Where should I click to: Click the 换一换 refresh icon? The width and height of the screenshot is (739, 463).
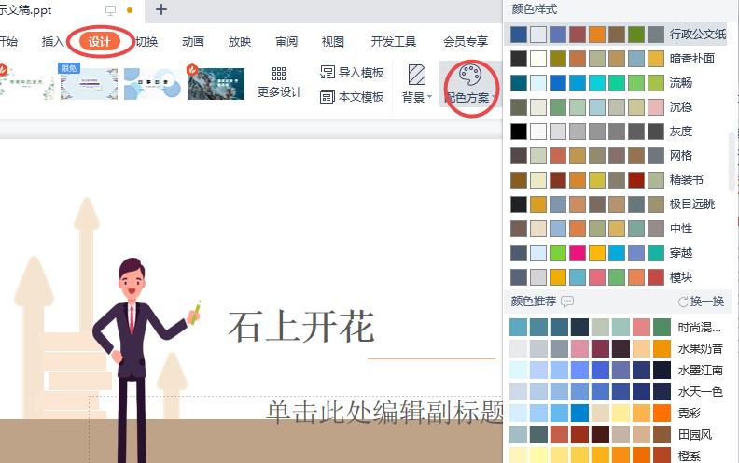click(683, 302)
